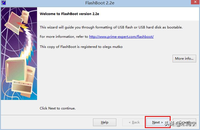The width and height of the screenshot is (200, 130).
Task: Click the registered to olegs mutko line
Action: [81, 47]
